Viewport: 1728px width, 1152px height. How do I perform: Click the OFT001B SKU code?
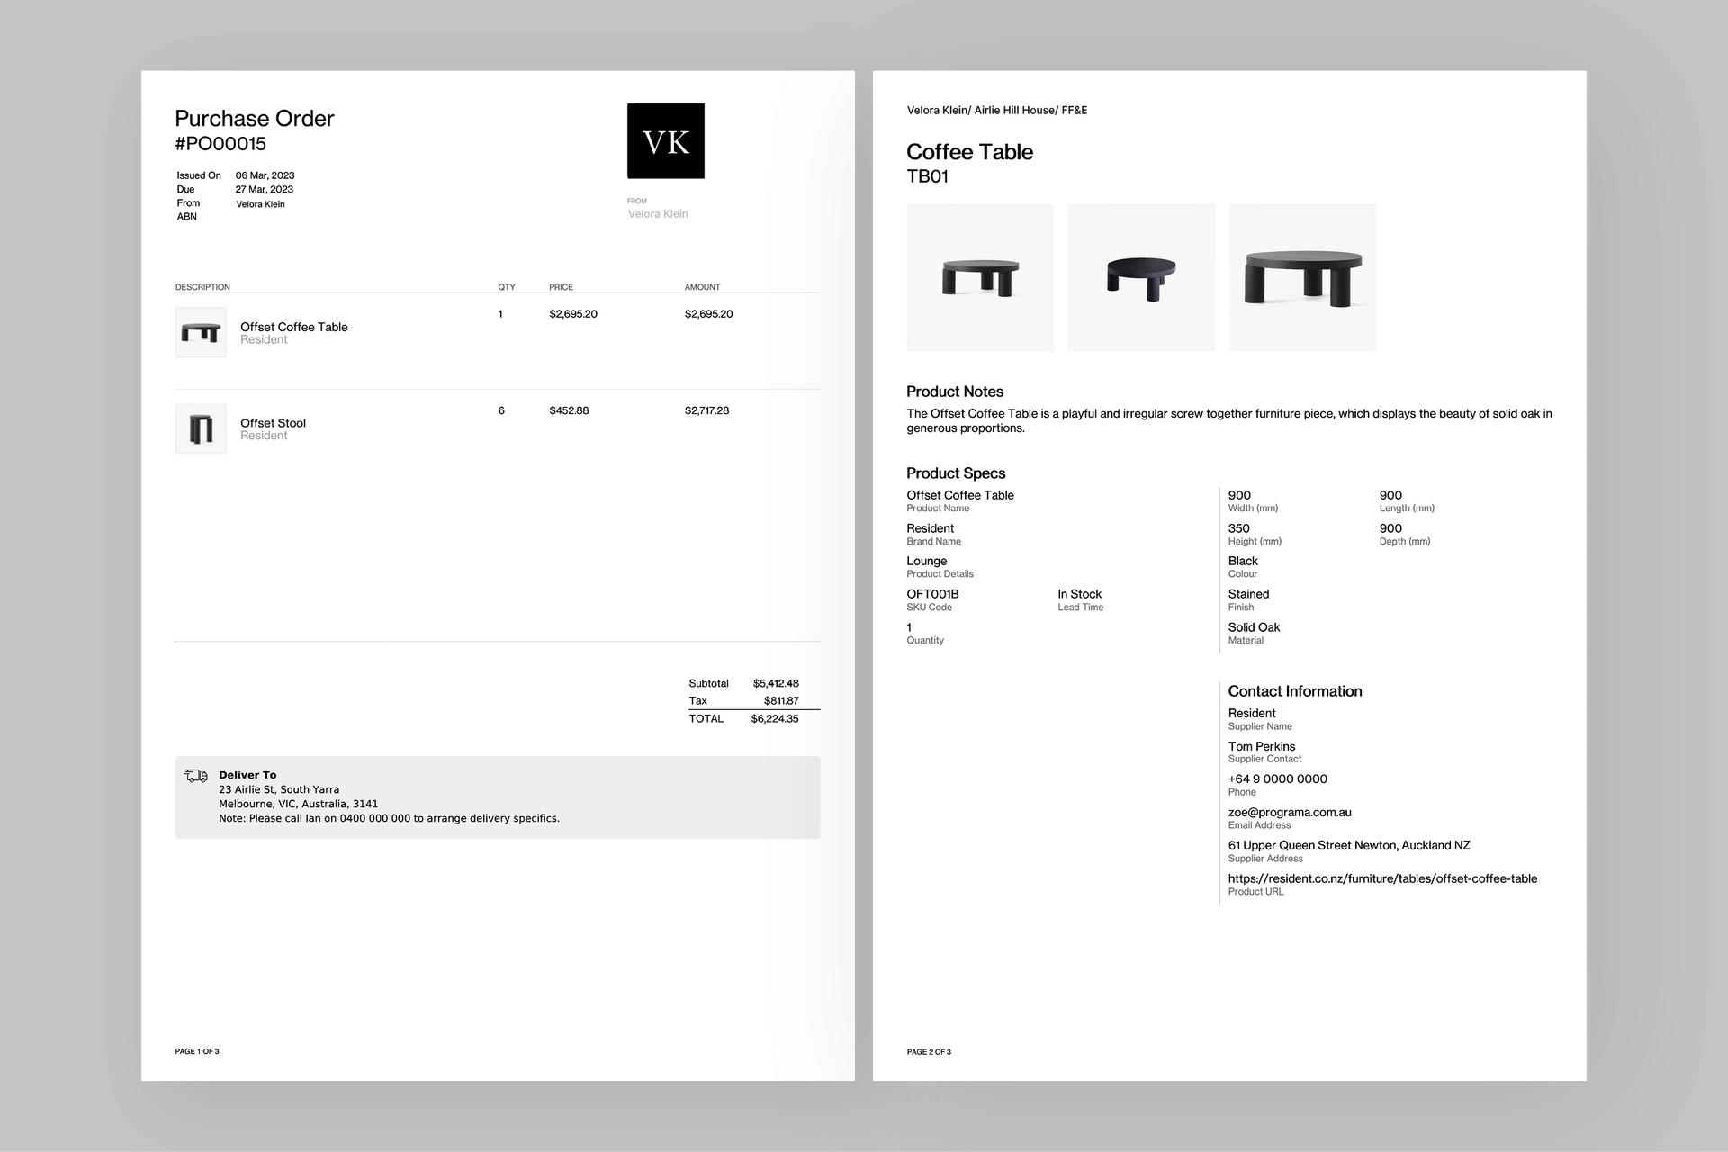[932, 594]
